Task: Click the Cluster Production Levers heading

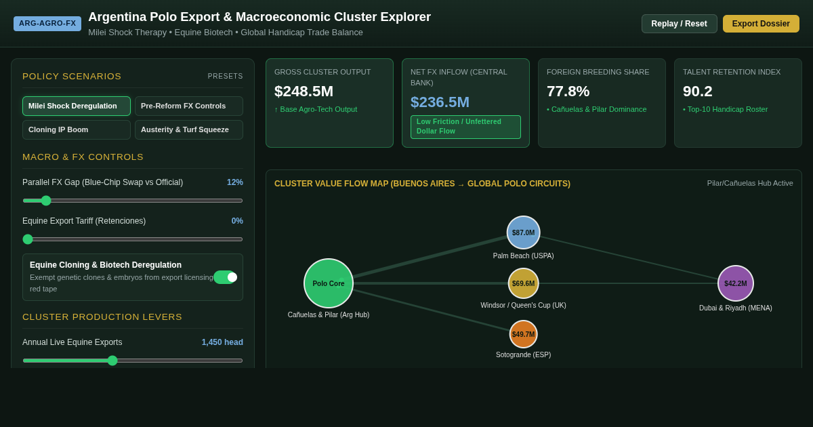Action: coord(102,317)
